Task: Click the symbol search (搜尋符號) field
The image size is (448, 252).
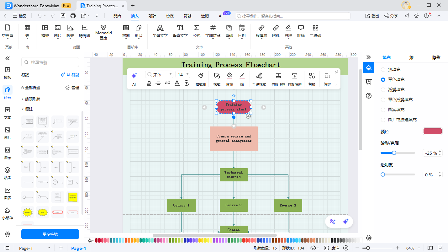Action: click(50, 62)
